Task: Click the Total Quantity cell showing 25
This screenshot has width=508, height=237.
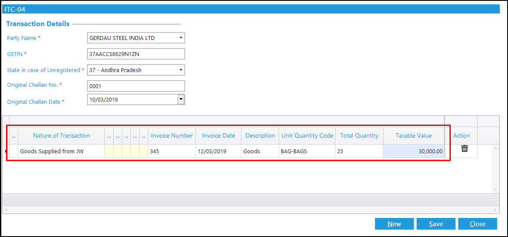Action: (359, 151)
